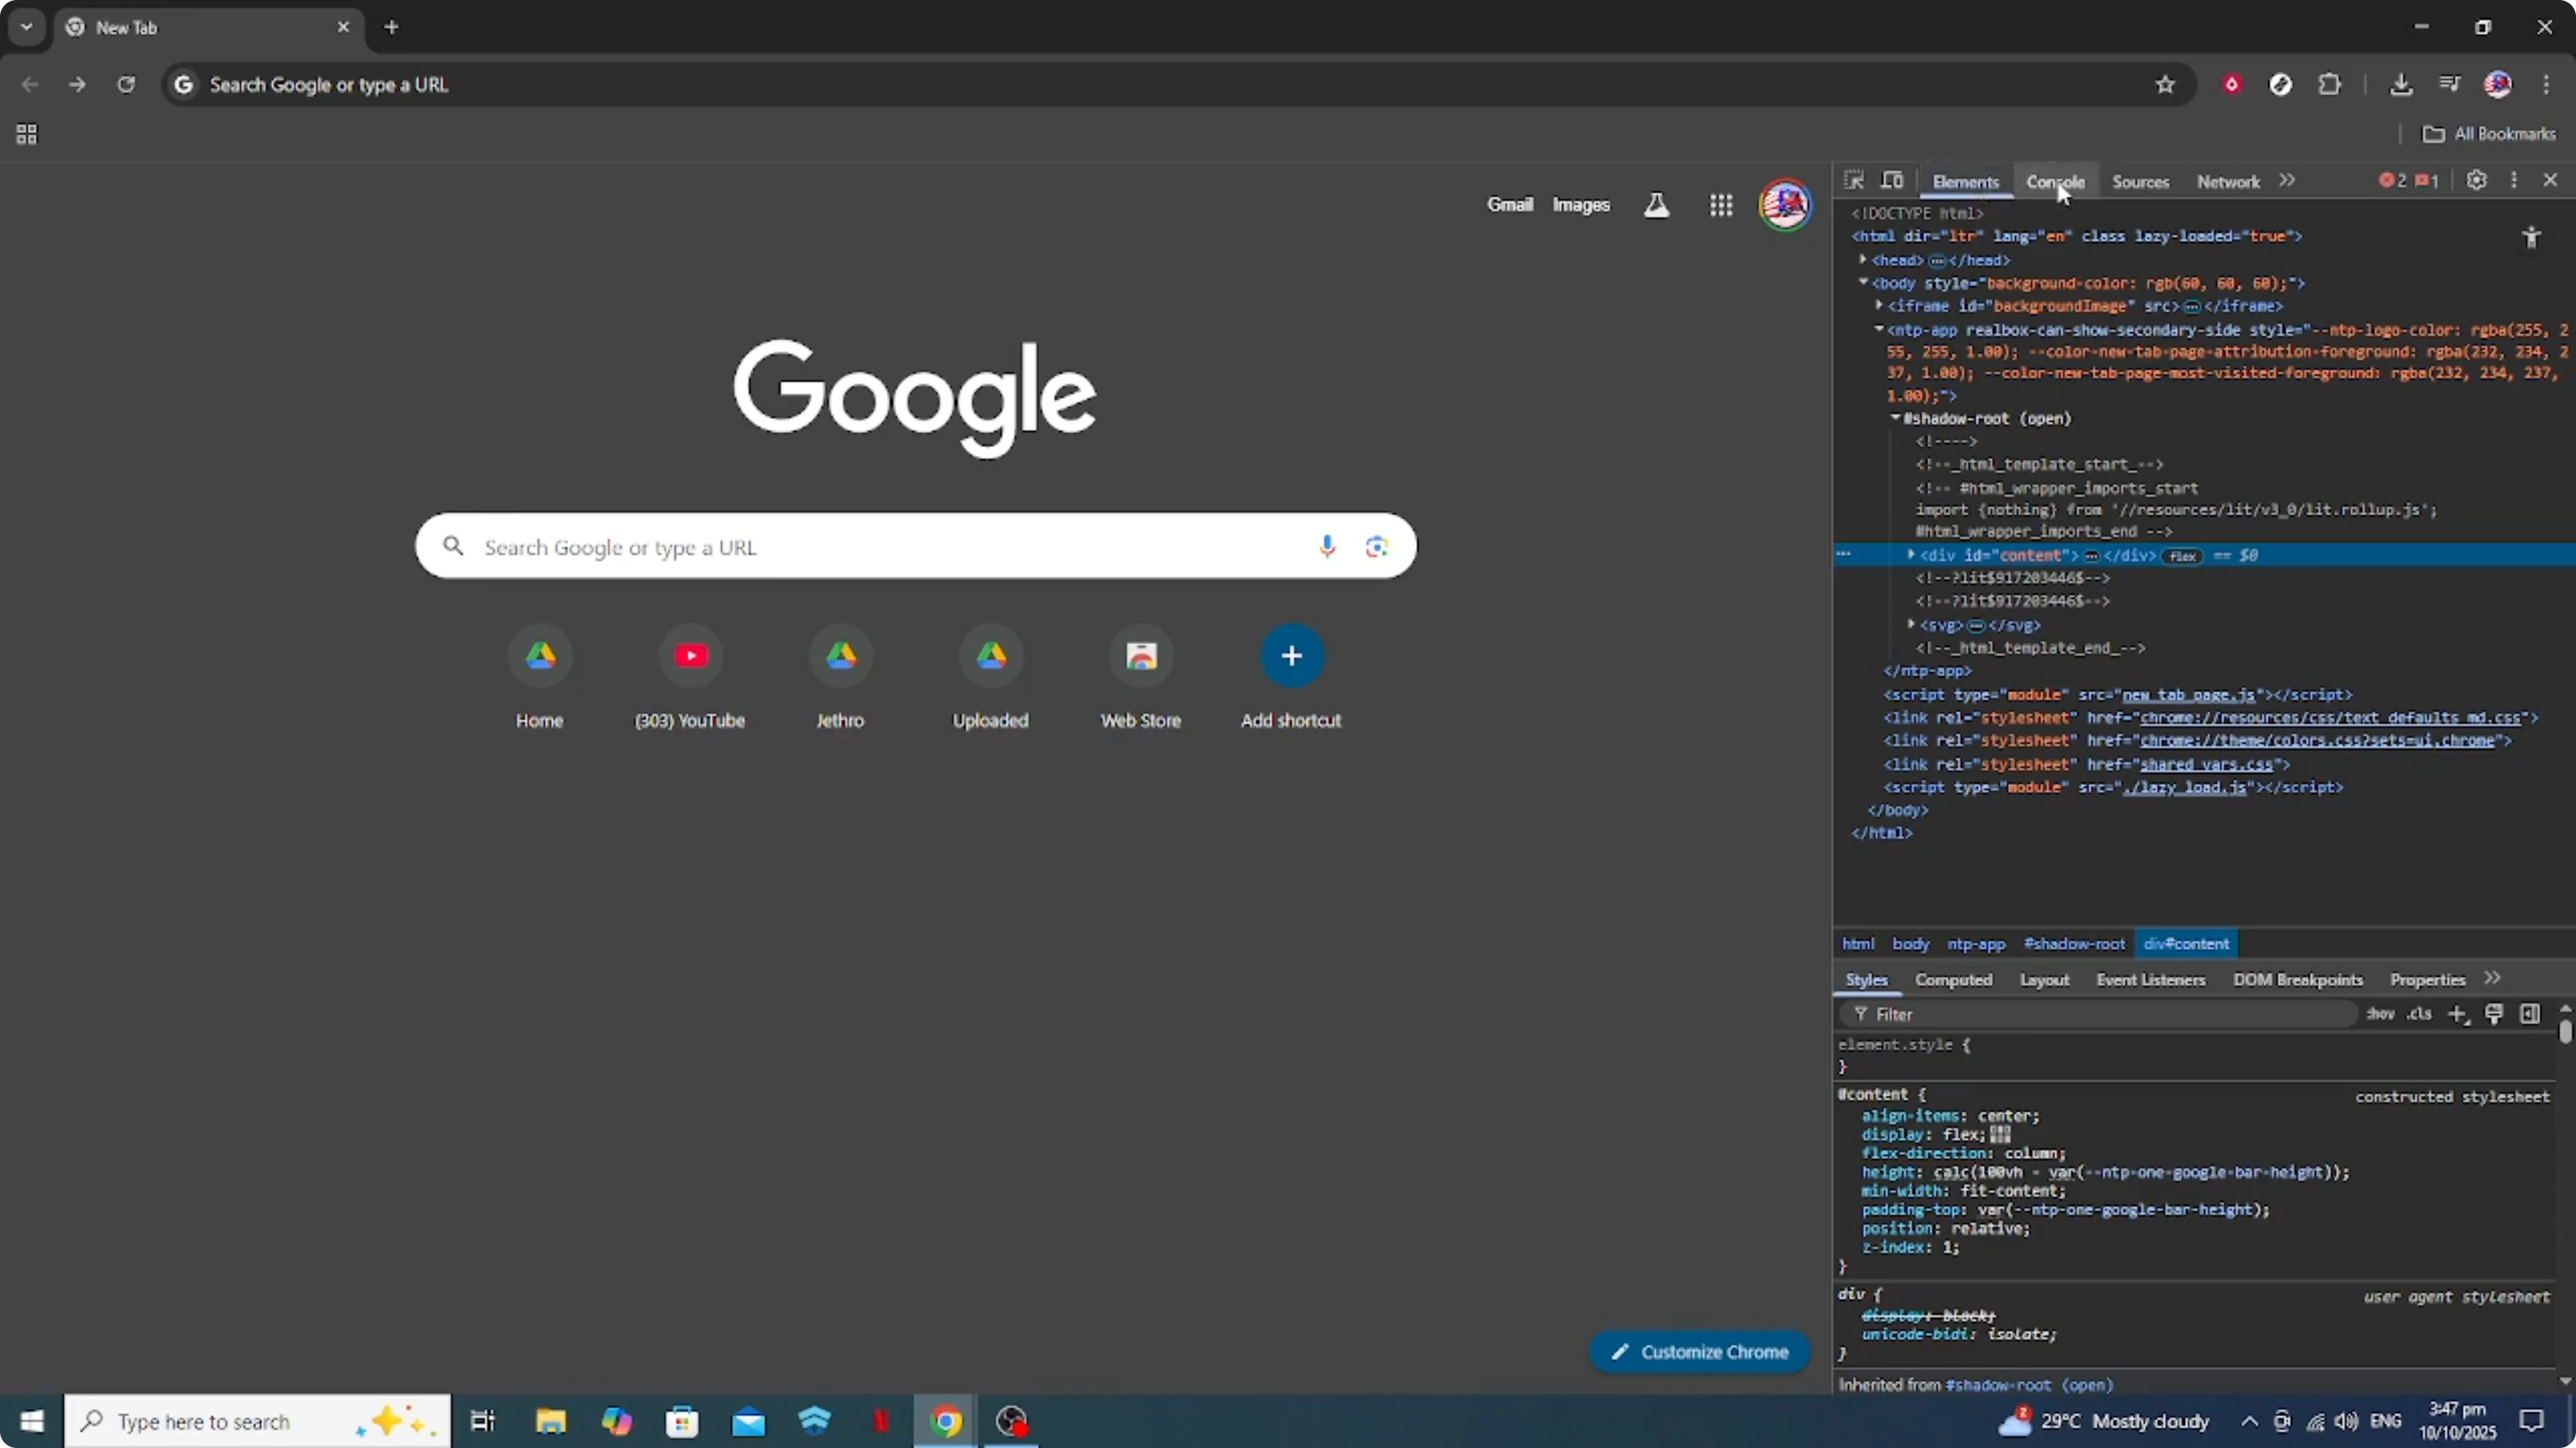
Task: Expand the head element node
Action: [1863, 260]
